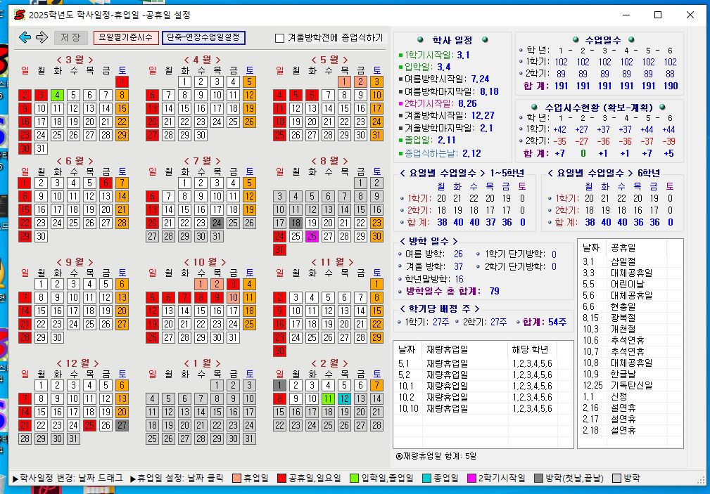Screen dimensions: 710x494
Task: Click 2.18 설연휴 holiday row
Action: tap(630, 430)
